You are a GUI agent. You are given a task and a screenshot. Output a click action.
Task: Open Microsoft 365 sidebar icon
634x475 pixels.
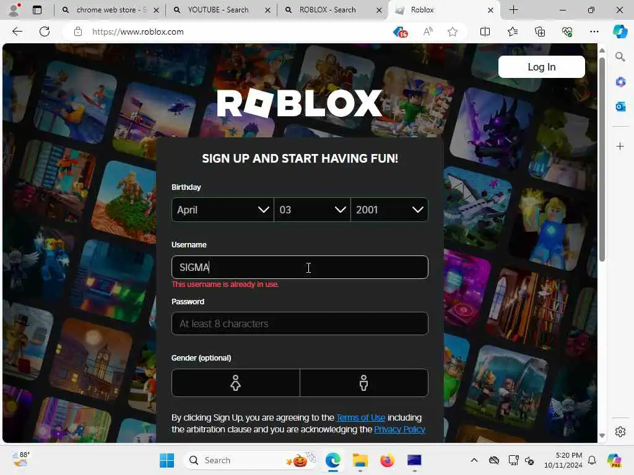tap(620, 82)
